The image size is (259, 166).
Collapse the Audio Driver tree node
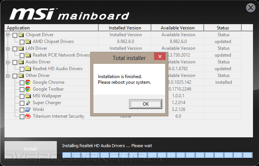8,62
